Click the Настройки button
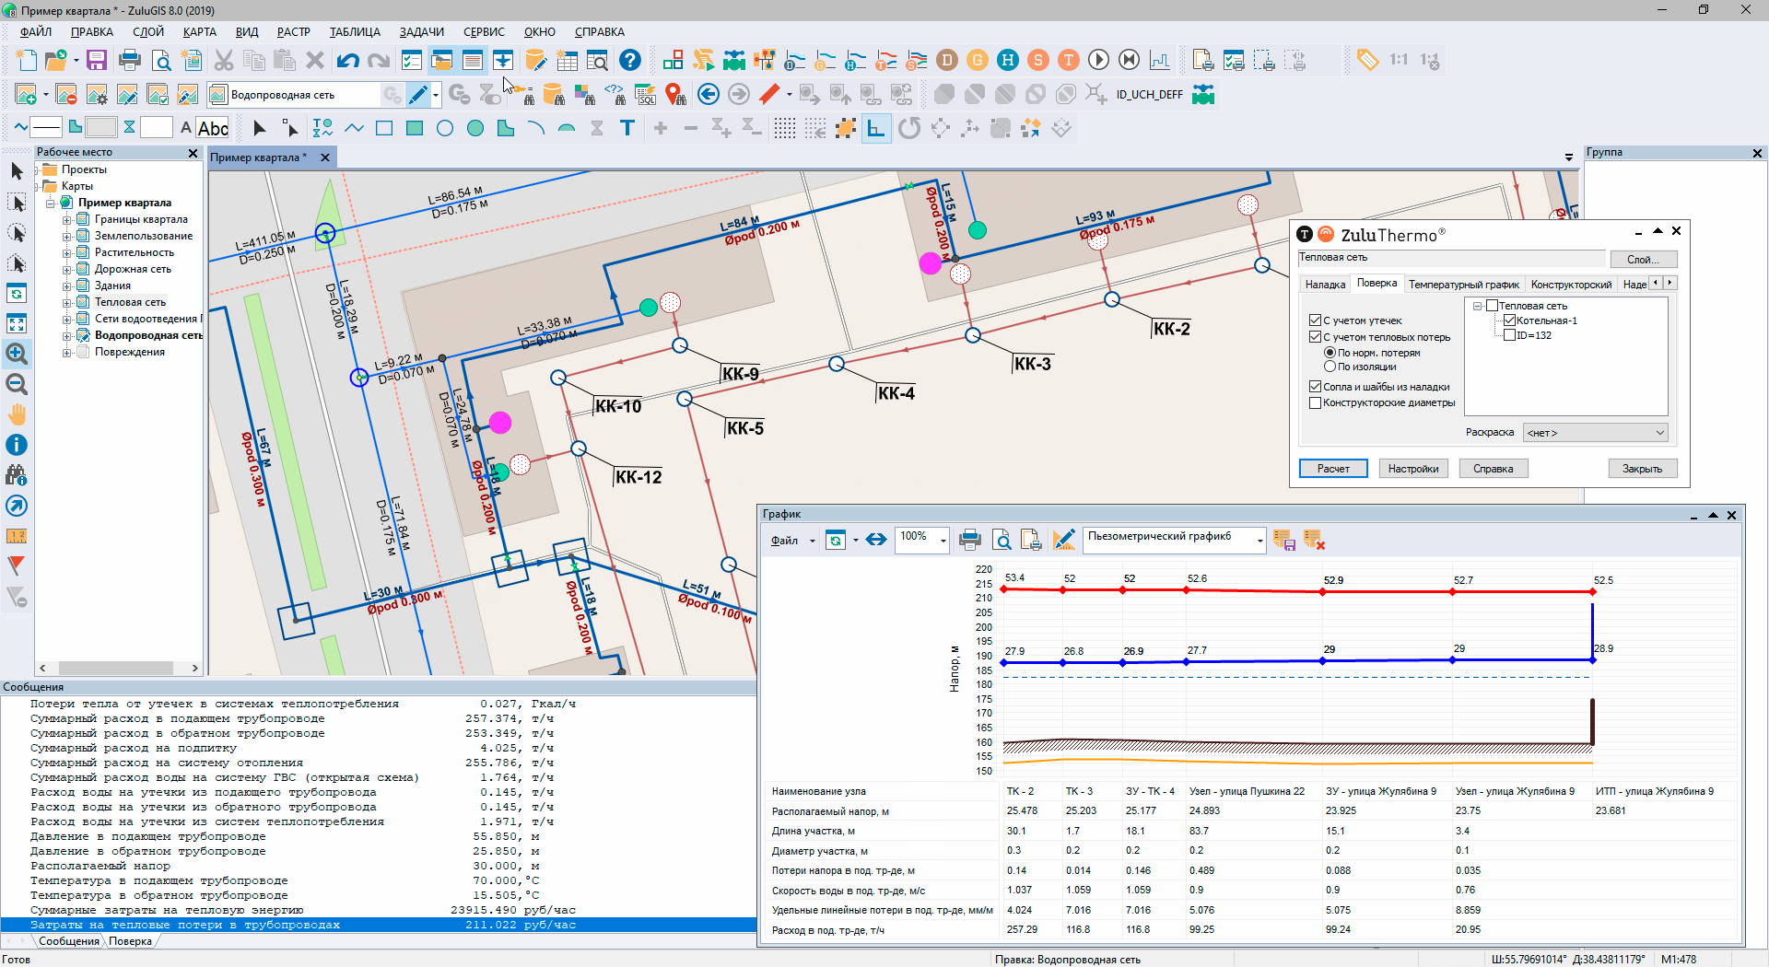The height and width of the screenshot is (967, 1769). coord(1413,469)
